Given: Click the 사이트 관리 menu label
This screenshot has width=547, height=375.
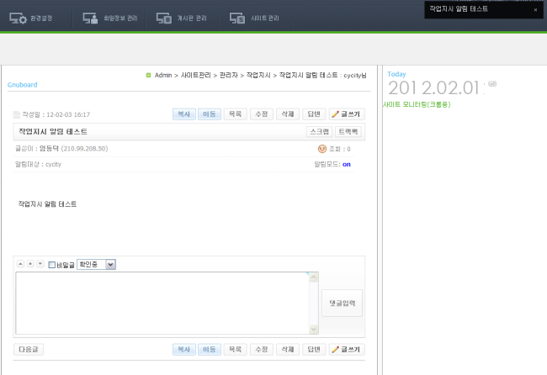Looking at the screenshot, I should tap(265, 18).
